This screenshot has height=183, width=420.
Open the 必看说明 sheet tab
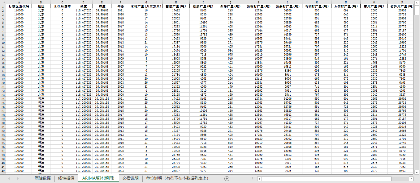point(130,178)
